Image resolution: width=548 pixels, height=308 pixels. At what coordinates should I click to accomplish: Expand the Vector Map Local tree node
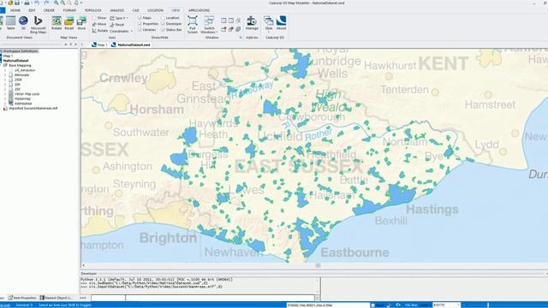coord(5,94)
